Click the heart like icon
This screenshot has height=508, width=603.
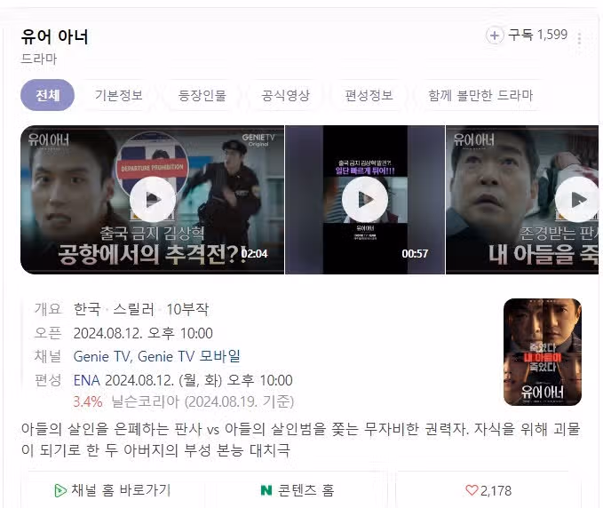pos(472,490)
